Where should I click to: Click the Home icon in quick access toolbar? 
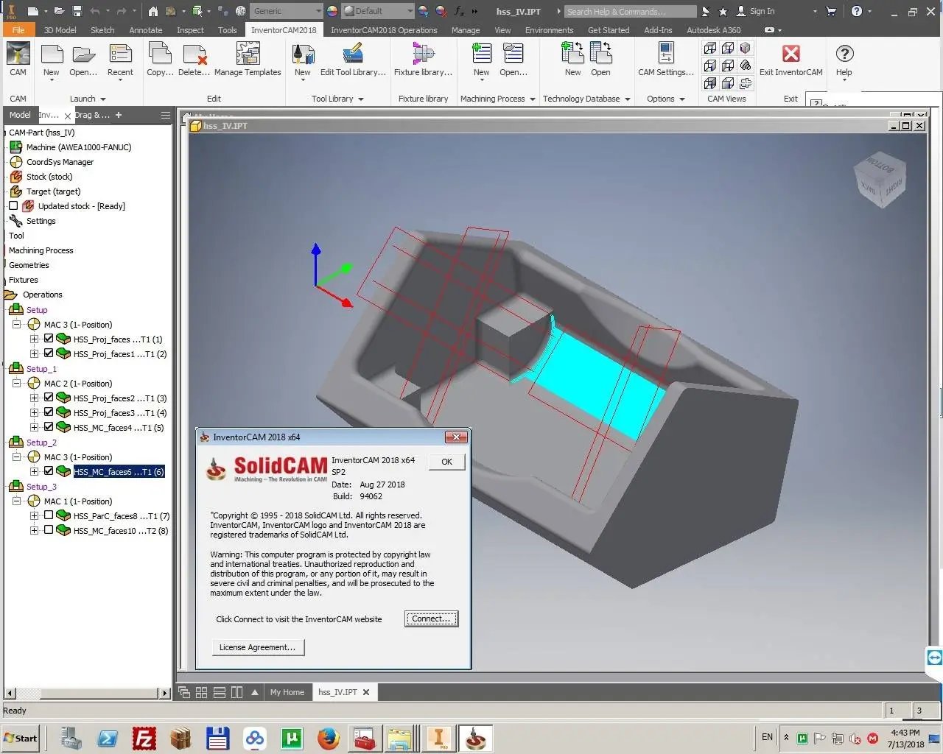[x=153, y=11]
